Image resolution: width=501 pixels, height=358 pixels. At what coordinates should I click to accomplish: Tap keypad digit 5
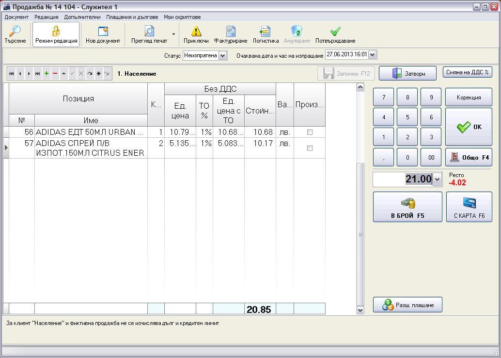[407, 117]
